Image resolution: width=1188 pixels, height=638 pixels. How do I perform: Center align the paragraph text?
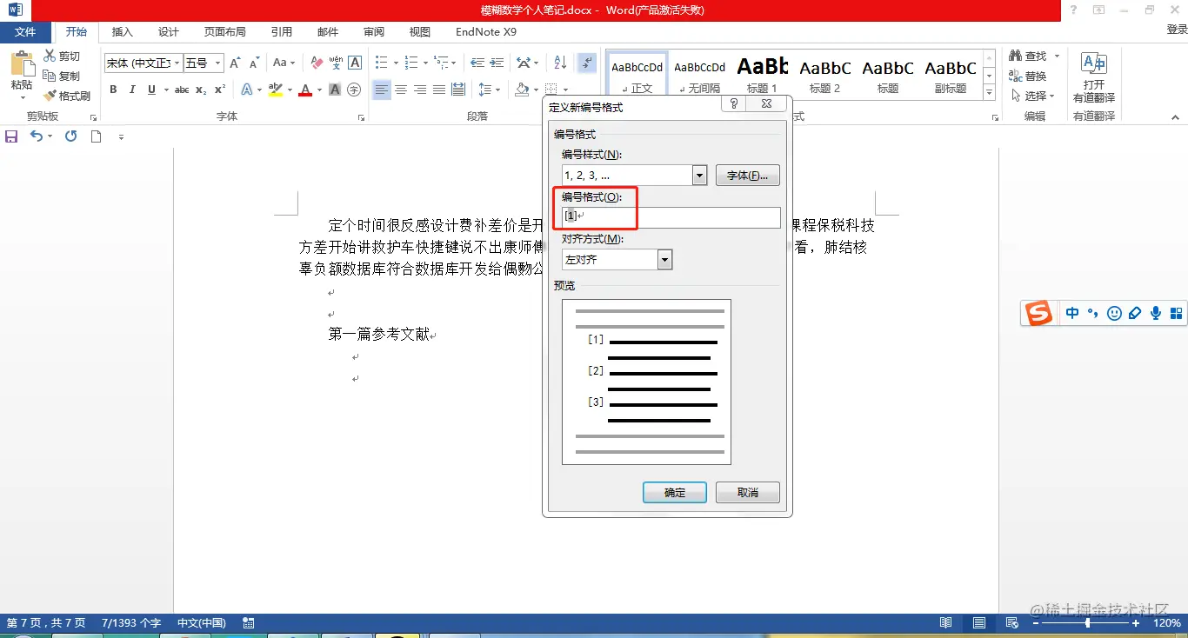click(x=401, y=90)
